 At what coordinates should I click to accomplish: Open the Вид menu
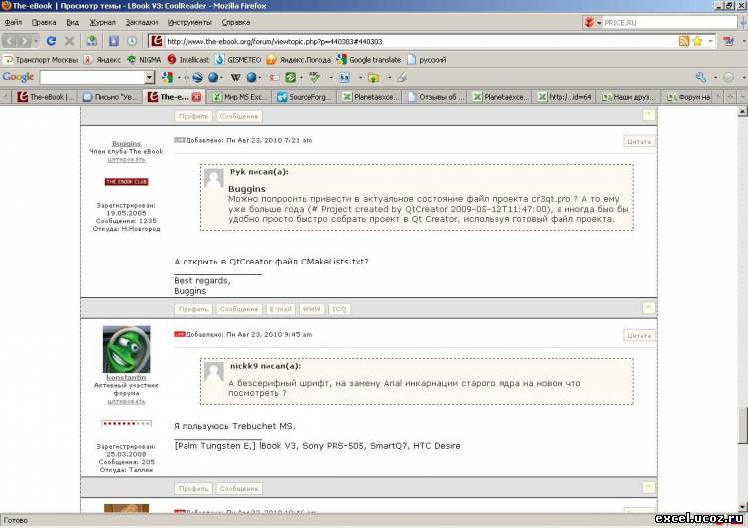[73, 22]
